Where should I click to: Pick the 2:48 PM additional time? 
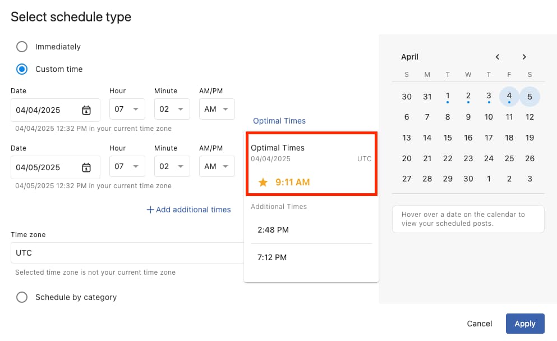pyautogui.click(x=273, y=230)
